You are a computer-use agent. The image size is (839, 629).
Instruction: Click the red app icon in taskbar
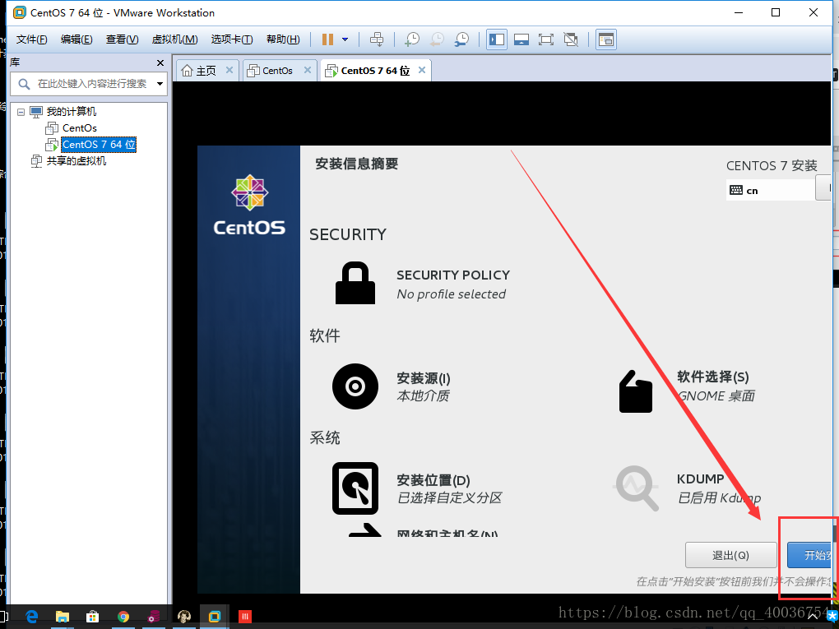pyautogui.click(x=245, y=617)
